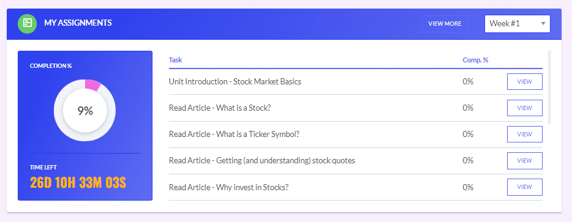Open the Week #1 dropdown
This screenshot has width=572, height=222.
[x=517, y=24]
